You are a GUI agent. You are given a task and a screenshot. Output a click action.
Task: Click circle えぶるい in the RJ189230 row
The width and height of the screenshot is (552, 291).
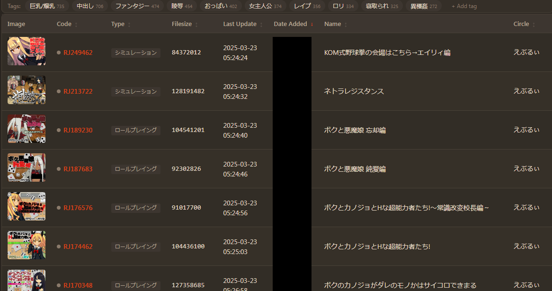coord(526,130)
